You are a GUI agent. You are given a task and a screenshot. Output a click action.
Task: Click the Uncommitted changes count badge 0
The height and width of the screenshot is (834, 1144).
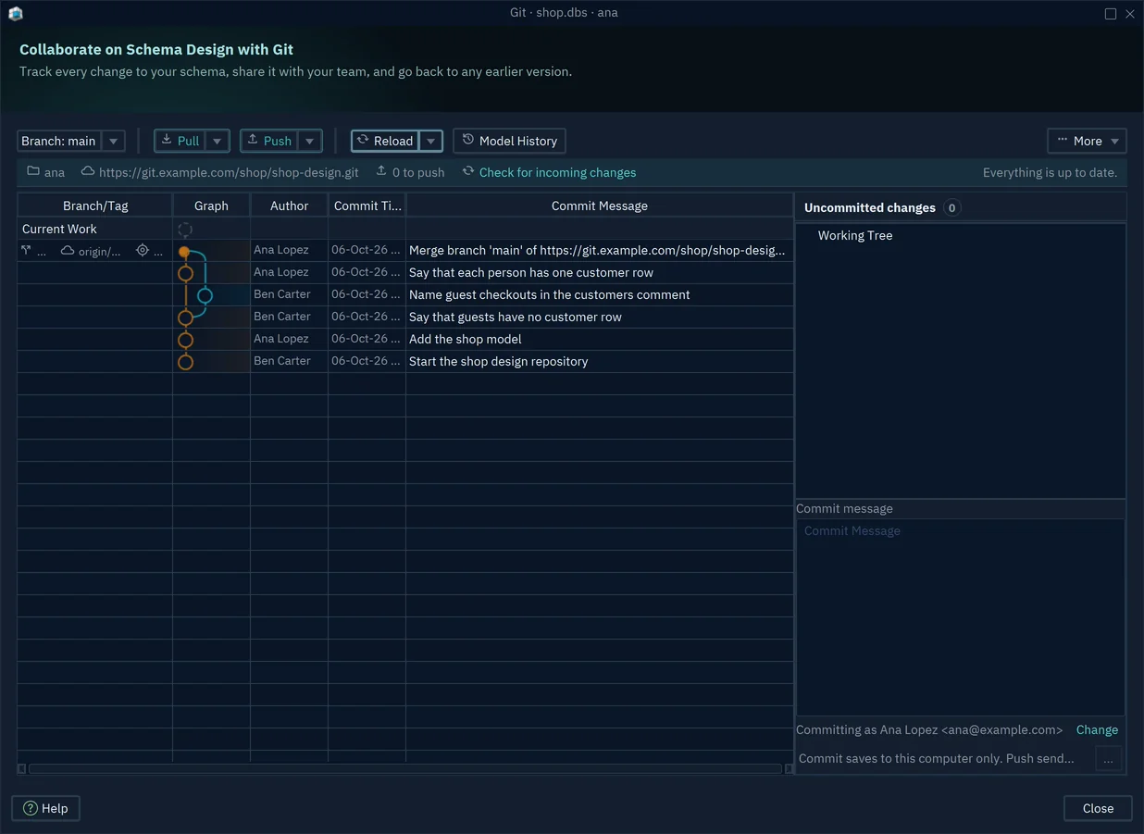(x=951, y=207)
